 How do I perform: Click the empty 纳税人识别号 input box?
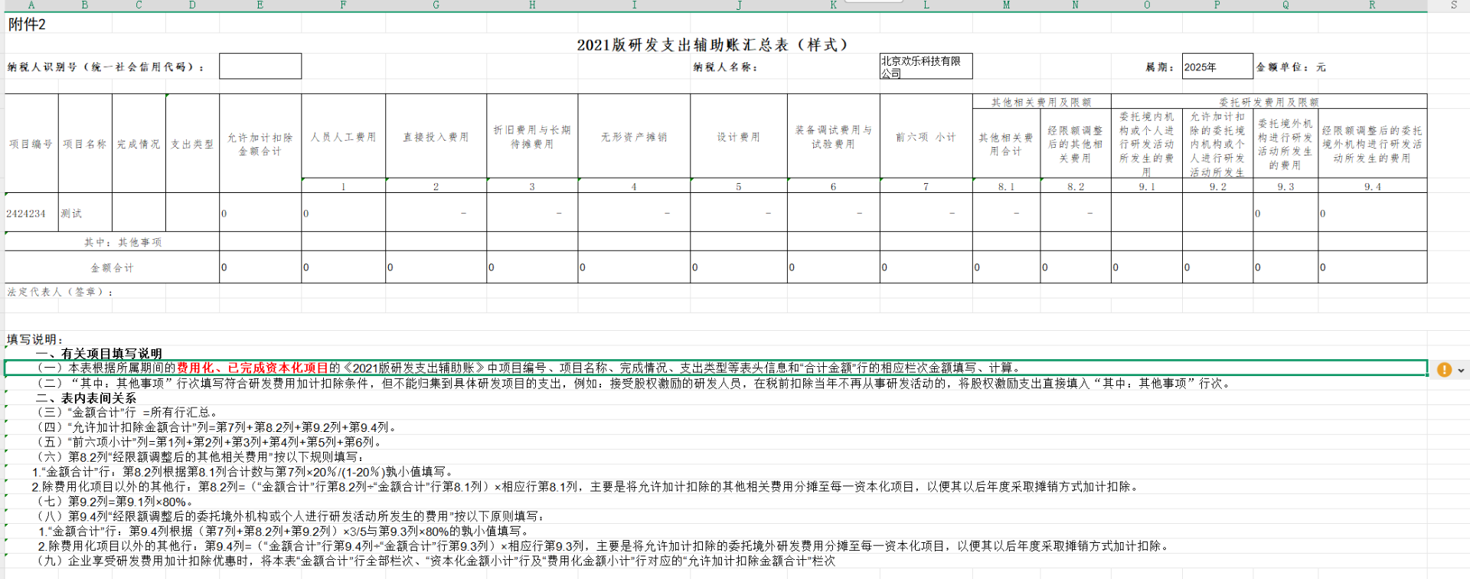[260, 67]
